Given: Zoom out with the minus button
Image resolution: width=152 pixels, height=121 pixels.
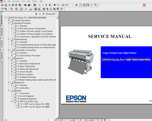Looking at the screenshot, I should pos(63,5).
